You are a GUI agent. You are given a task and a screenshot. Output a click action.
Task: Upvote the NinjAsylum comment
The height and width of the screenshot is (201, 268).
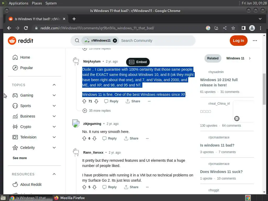pos(84,101)
